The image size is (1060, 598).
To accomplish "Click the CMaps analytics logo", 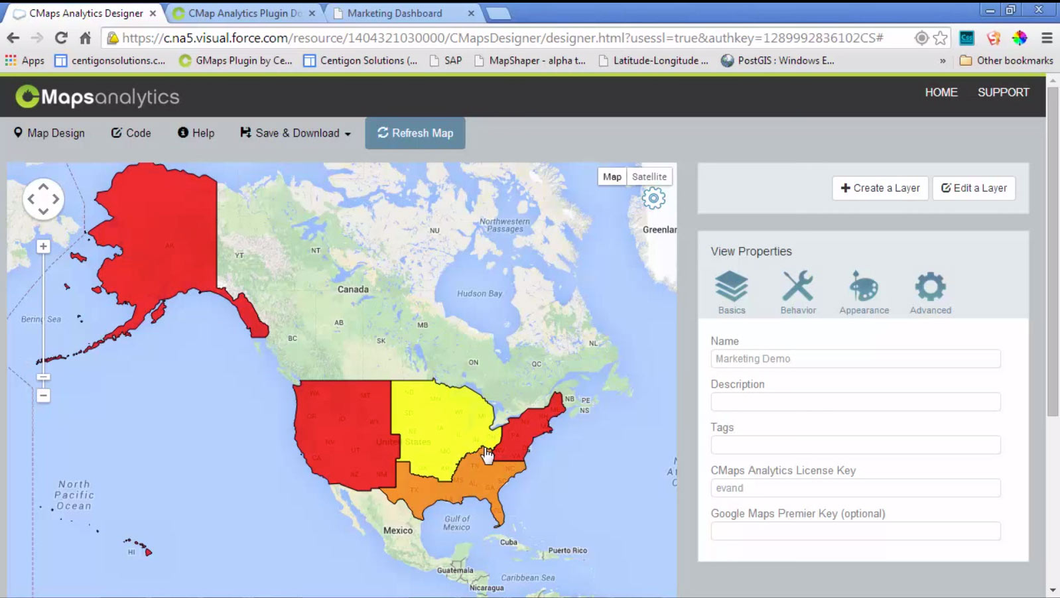I will [98, 97].
